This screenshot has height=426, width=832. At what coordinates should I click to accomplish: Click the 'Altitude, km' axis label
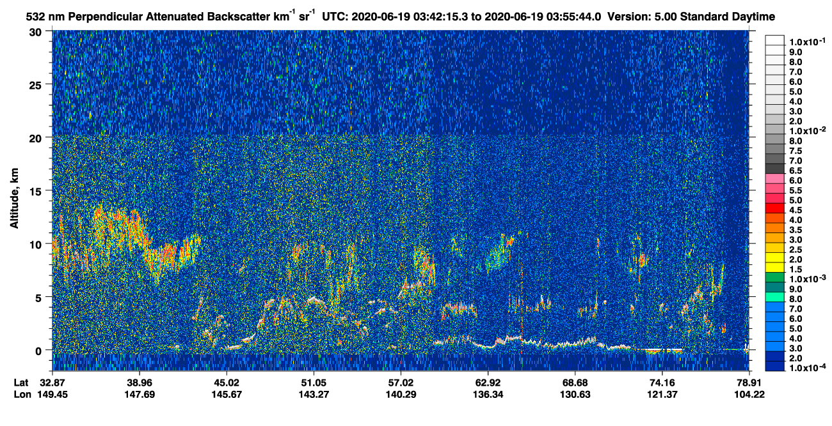[14, 198]
